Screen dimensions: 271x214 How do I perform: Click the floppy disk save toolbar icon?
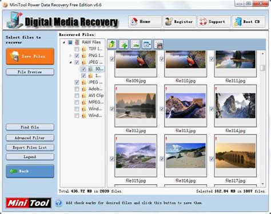click(x=158, y=44)
